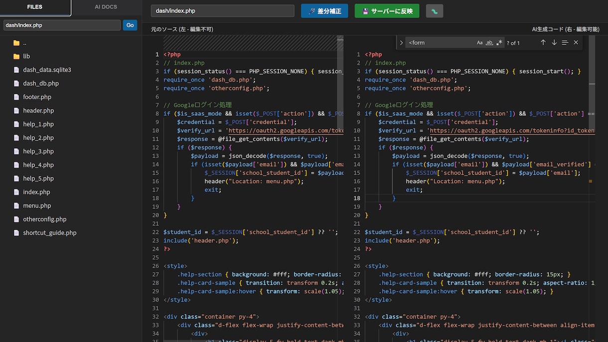Close the find widget

click(x=576, y=43)
